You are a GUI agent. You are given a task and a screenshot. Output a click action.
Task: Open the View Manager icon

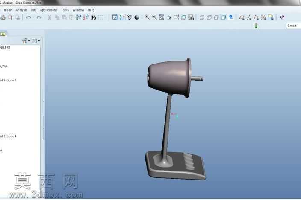pos(191,17)
